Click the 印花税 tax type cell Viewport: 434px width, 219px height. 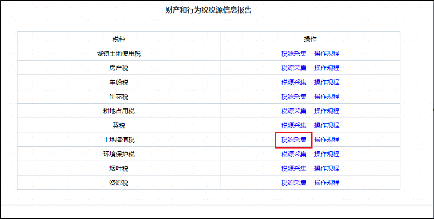click(119, 97)
